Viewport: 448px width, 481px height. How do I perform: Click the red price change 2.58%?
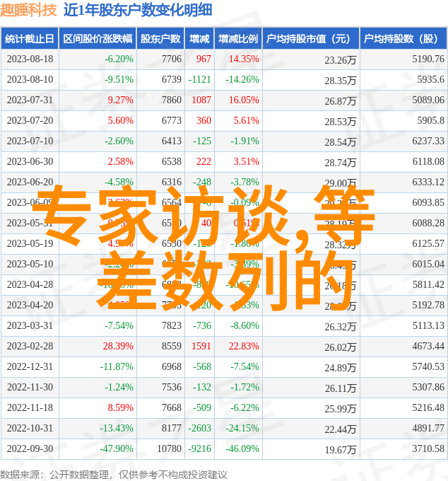(120, 162)
